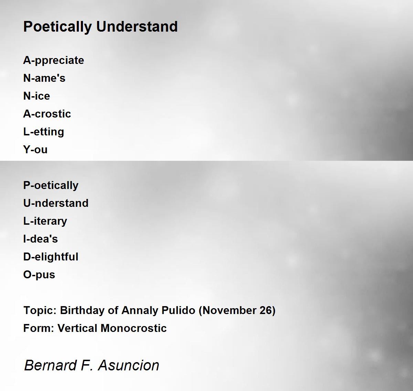
Task: Click the Topic line about Annaly Pulido
Action: point(149,311)
